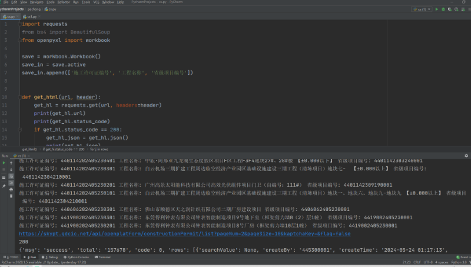
Task: Click 'for j in rows' breadcrumb
Action: point(99,150)
